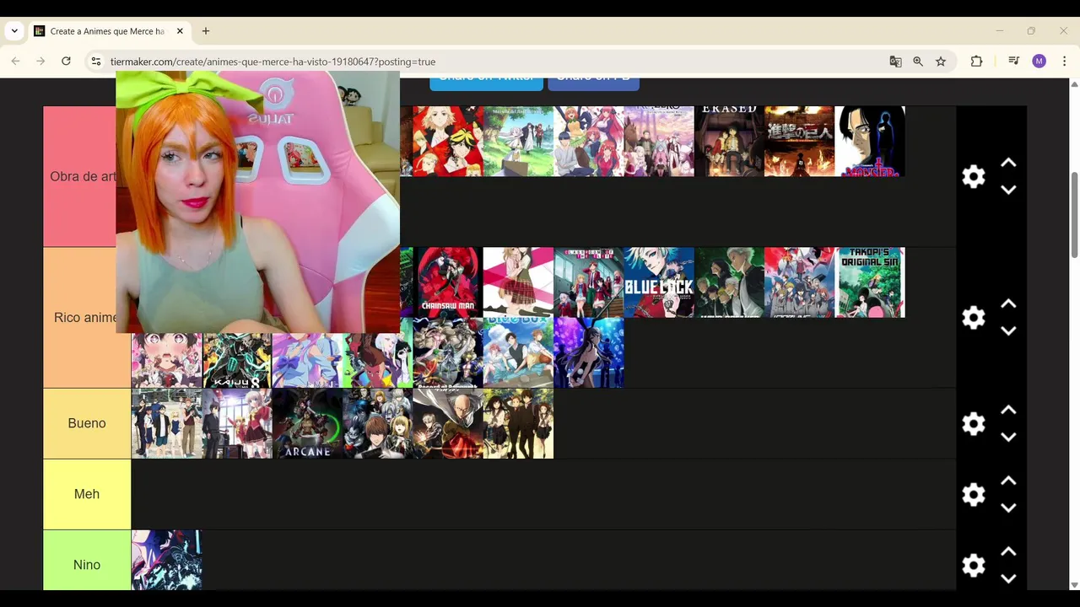Click the browser back arrow
Image resolution: width=1080 pixels, height=607 pixels.
pos(15,61)
